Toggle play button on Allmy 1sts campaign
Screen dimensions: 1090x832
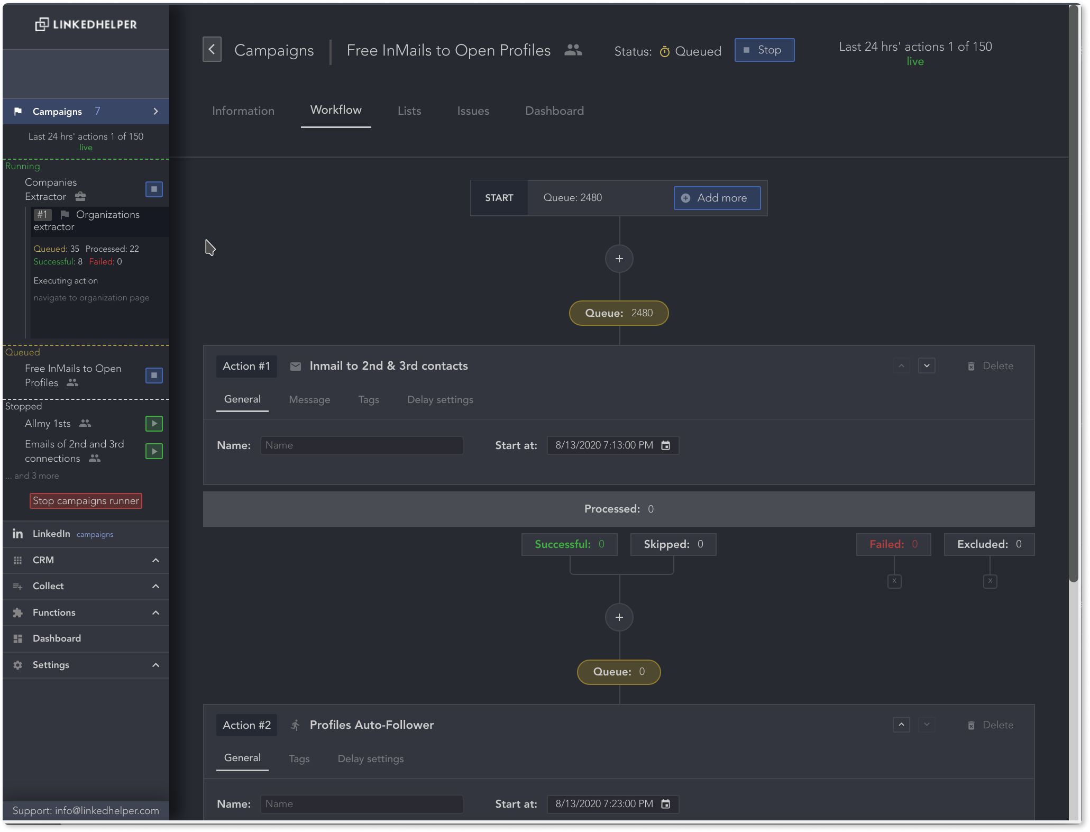(x=154, y=424)
